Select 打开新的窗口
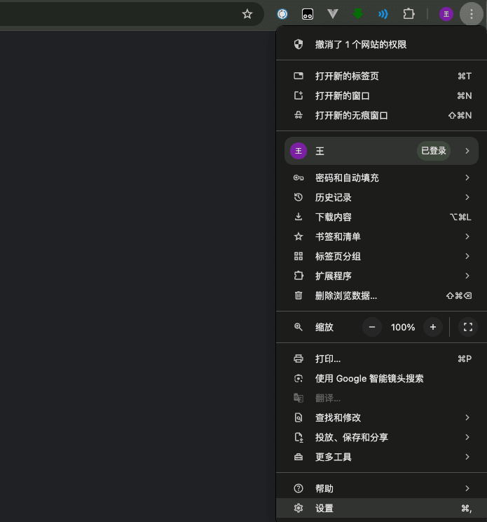This screenshot has width=487, height=522. click(x=381, y=96)
